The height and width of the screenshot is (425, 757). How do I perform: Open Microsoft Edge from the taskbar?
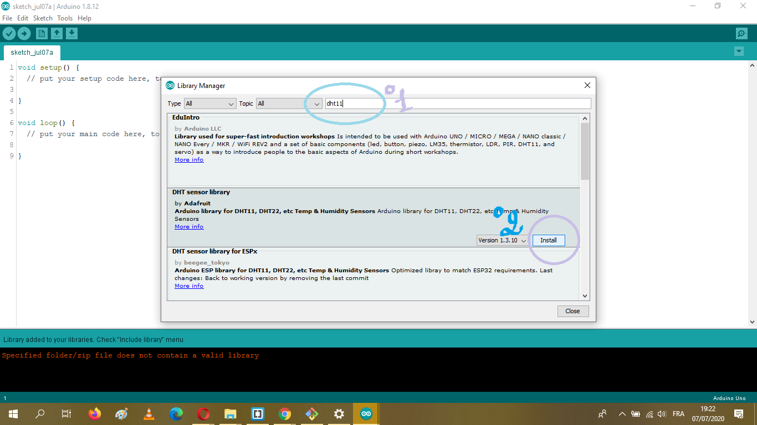[x=176, y=414]
